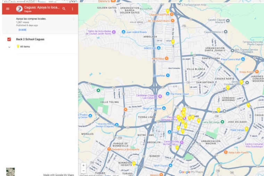Zoom out with the minus button
Screen dimensions: 264x176
(83, 170)
